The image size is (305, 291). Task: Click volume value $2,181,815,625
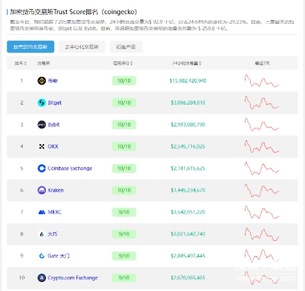coord(188,168)
